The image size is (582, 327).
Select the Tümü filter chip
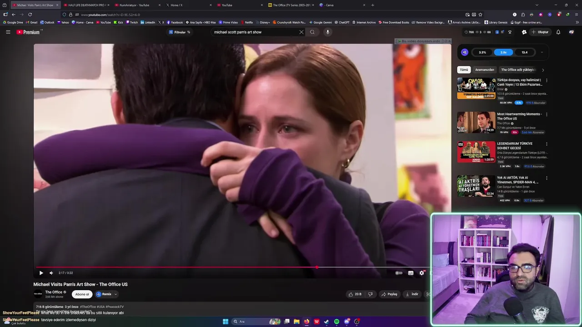coord(464,70)
